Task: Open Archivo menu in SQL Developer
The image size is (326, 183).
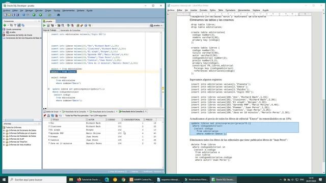Action: coord(7,10)
